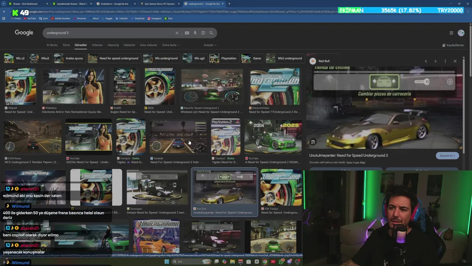Open Gmail bookmark
Viewport: 472px width, 266px height.
(x=15, y=18)
